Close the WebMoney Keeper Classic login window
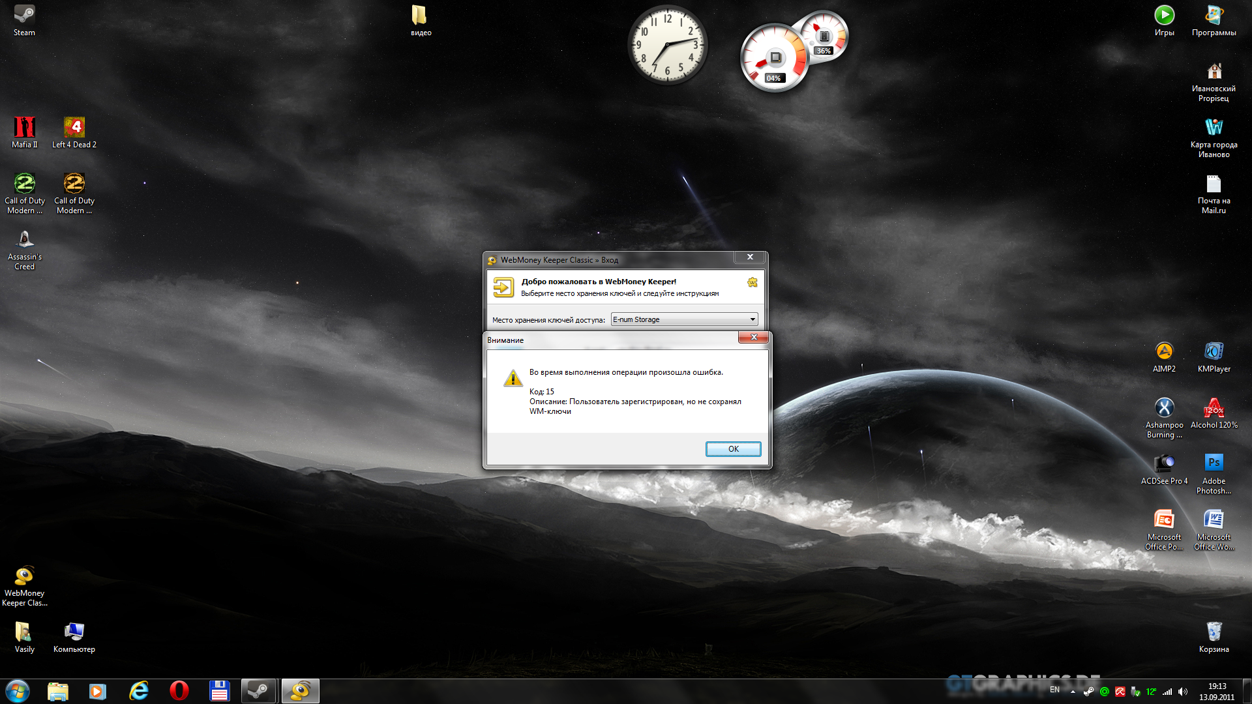1252x704 pixels. click(x=750, y=257)
